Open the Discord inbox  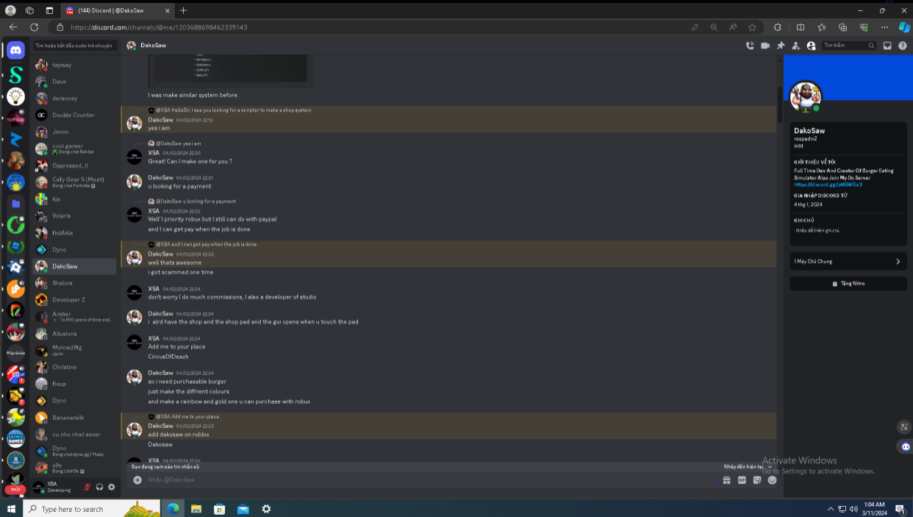point(887,46)
